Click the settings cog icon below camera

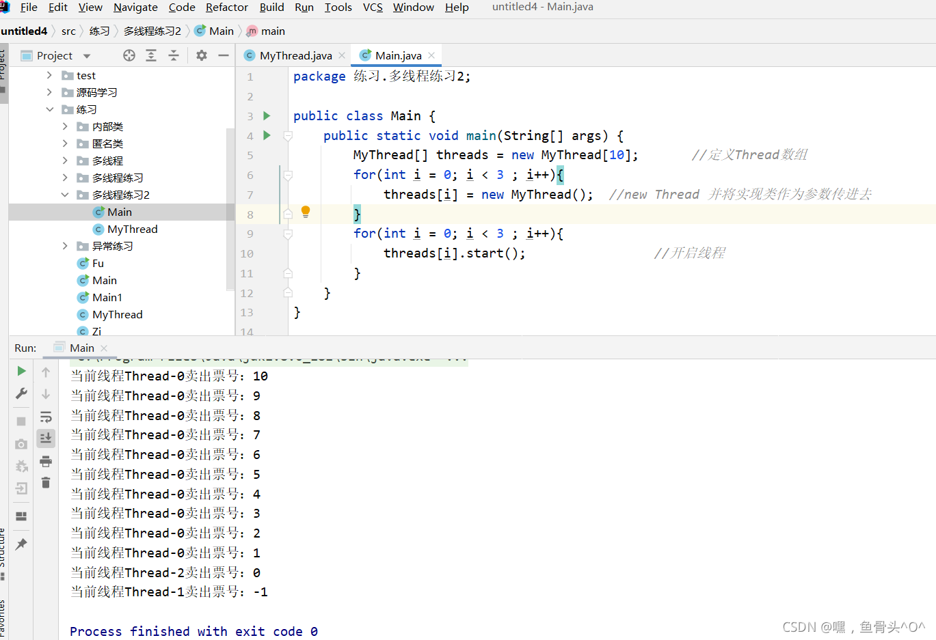pyautogui.click(x=21, y=467)
